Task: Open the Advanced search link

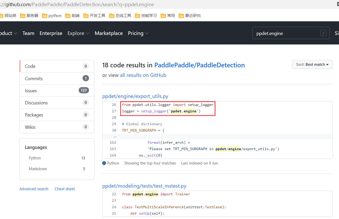Action: (34, 189)
